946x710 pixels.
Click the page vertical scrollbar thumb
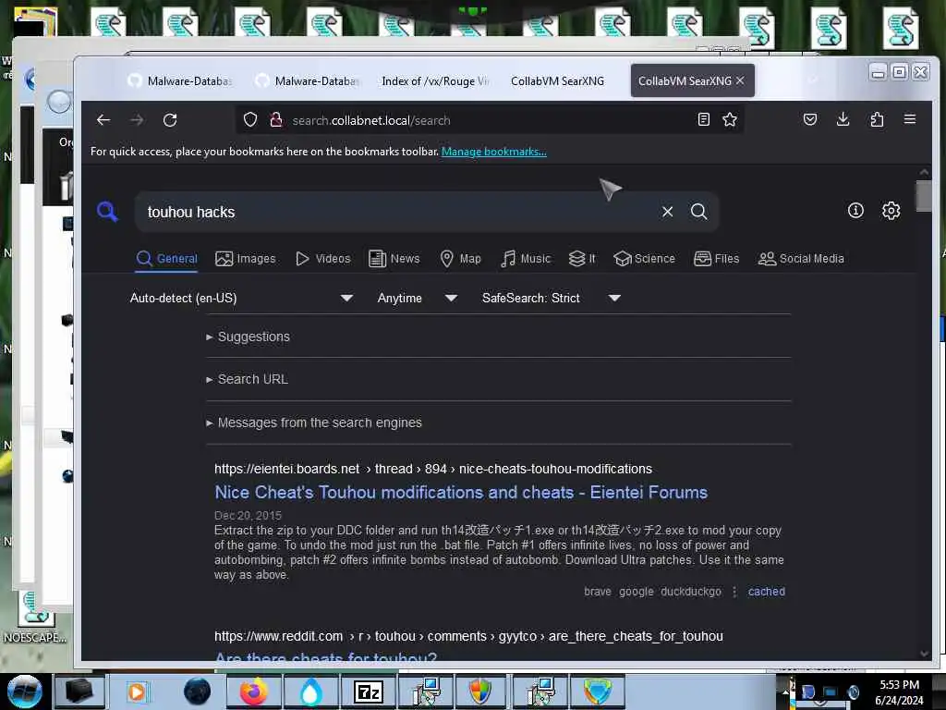(924, 196)
